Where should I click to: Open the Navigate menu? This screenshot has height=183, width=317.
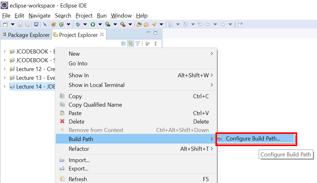[x=40, y=16]
